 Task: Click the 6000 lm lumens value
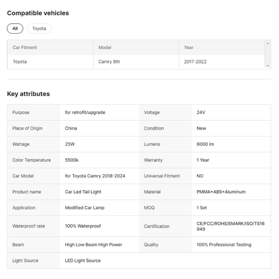click(205, 144)
